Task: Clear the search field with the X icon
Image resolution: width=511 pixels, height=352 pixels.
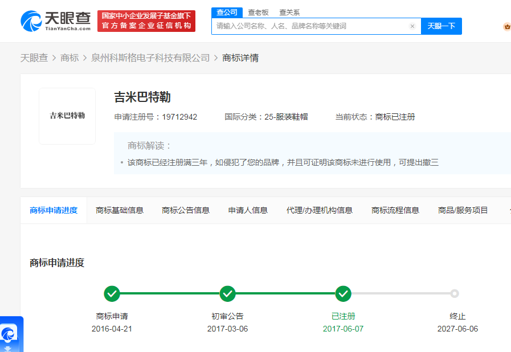Action: coord(412,26)
